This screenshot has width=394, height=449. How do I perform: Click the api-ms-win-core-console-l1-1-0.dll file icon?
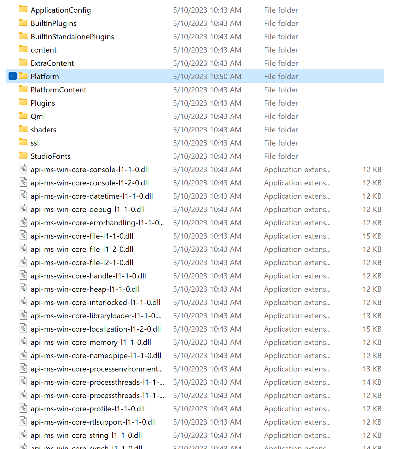tap(23, 169)
